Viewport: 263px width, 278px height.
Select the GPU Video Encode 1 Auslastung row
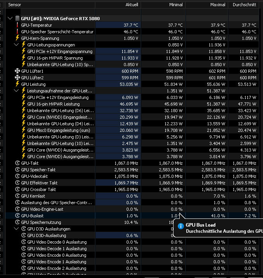[x=132, y=262]
